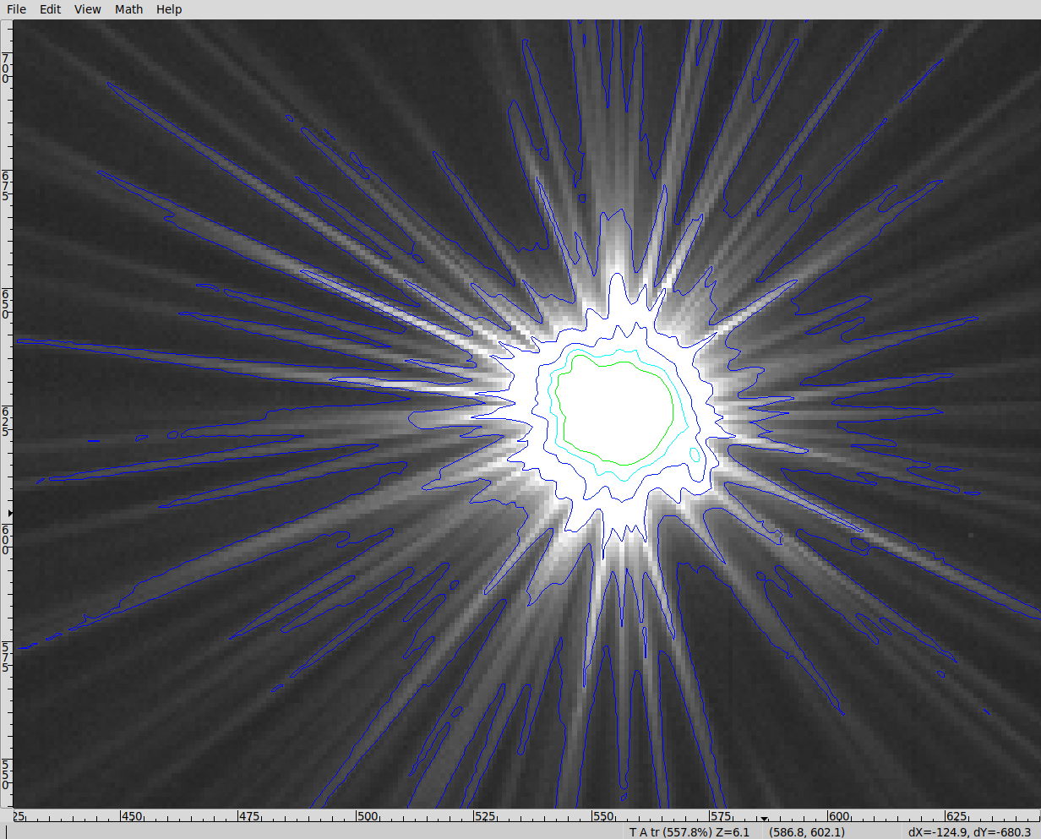Open the Math menu

click(x=128, y=9)
